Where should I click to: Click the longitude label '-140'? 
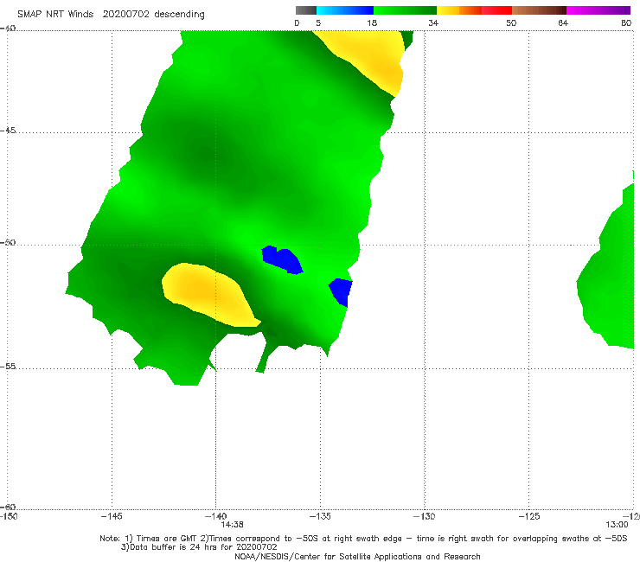(x=215, y=516)
